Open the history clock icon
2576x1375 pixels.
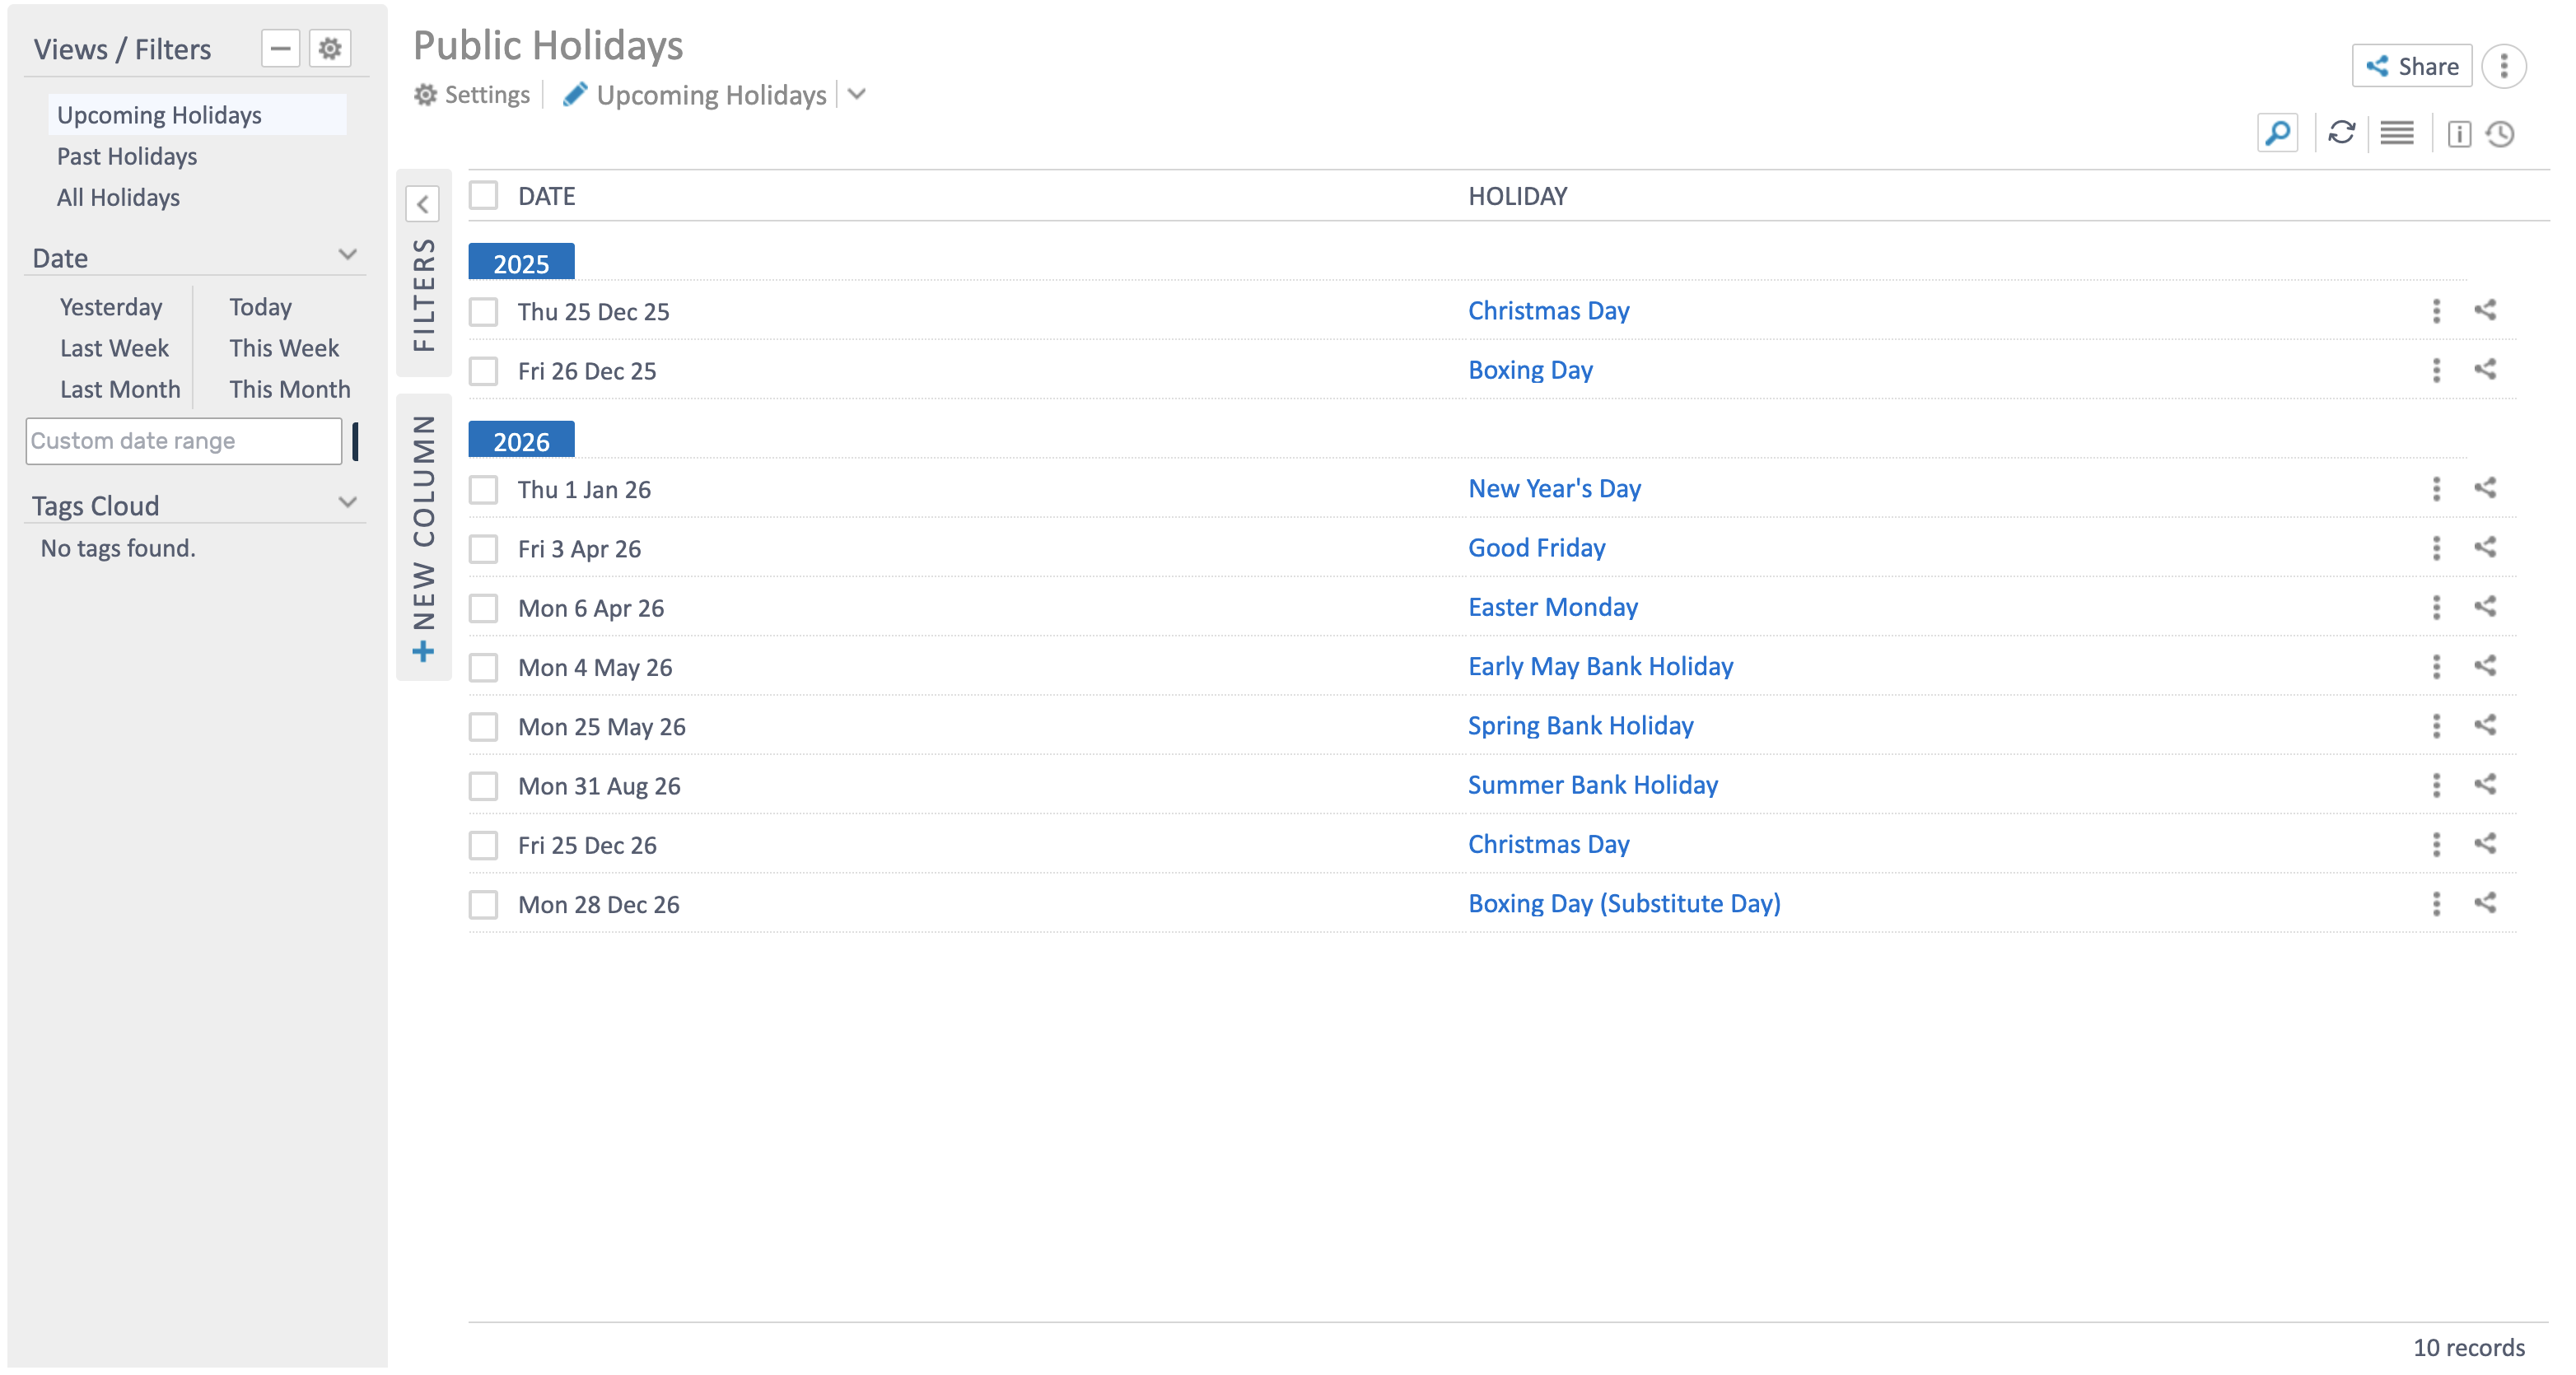(2501, 134)
